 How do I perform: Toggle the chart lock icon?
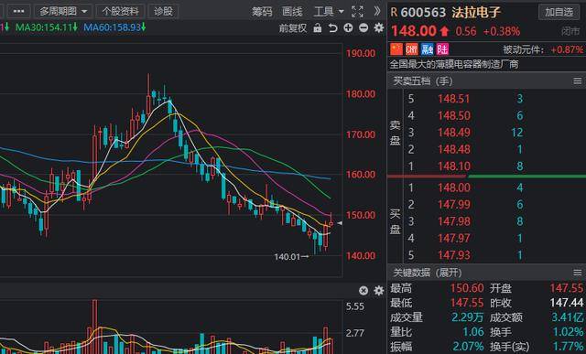(318, 27)
